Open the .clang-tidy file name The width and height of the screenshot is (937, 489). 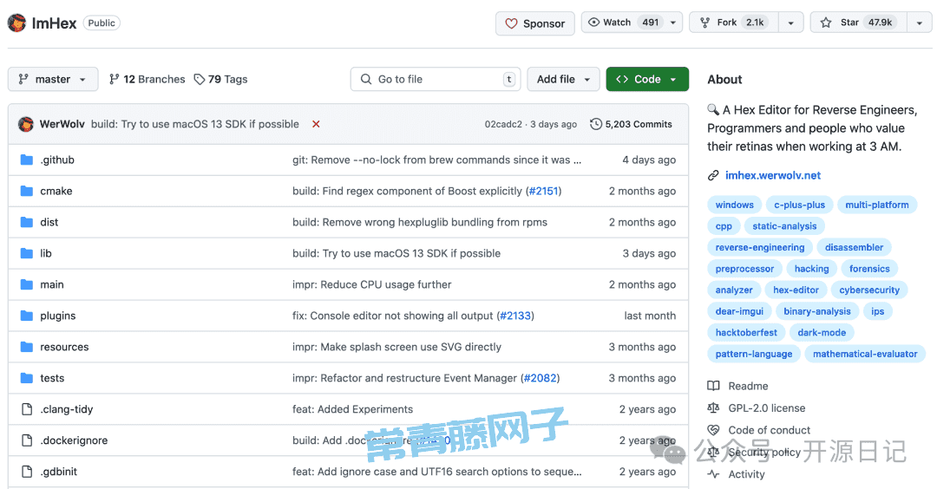point(66,409)
